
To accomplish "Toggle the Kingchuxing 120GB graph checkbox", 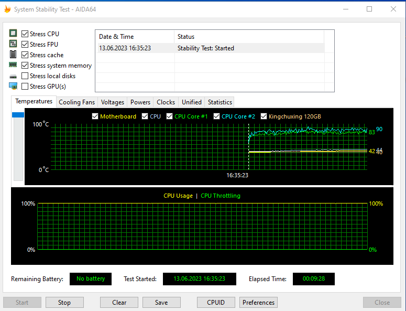I will point(264,116).
